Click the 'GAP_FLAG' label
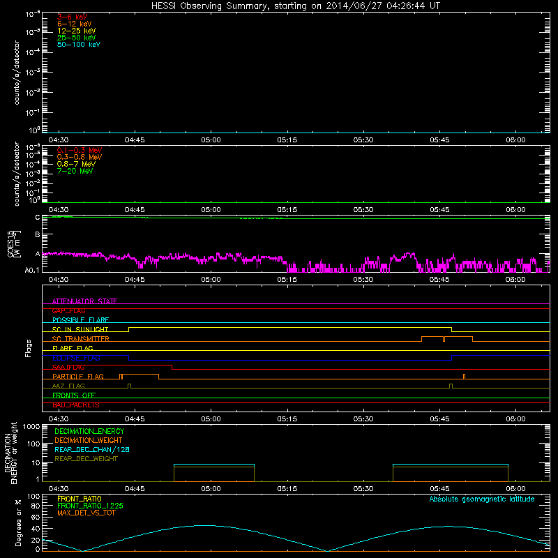Screen dimensions: 558x558 (x=68, y=310)
